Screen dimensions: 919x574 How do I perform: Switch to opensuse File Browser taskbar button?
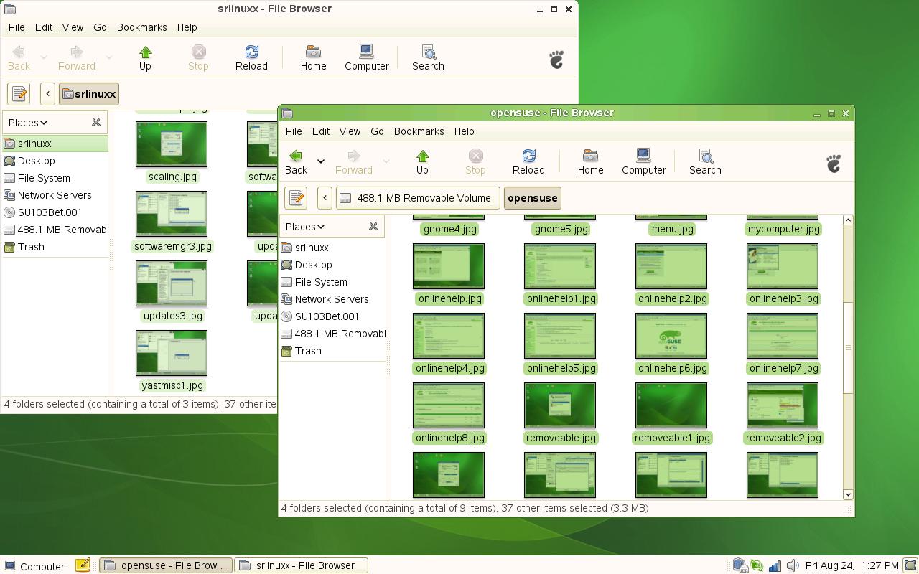pos(166,565)
